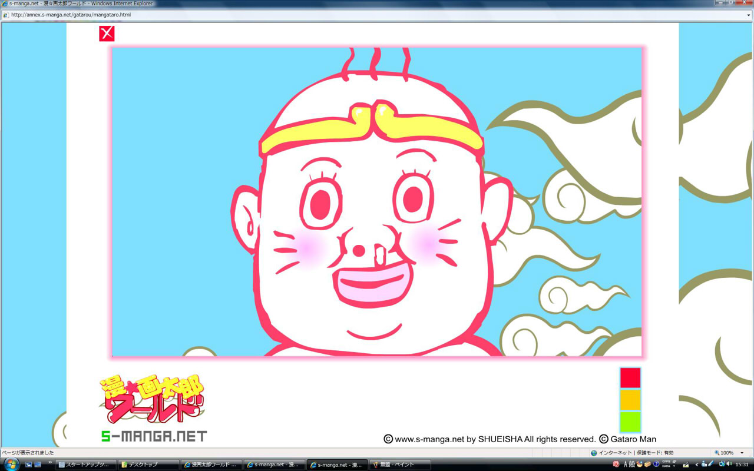Click the network tray icon
The width and height of the screenshot is (754, 471).
722,464
